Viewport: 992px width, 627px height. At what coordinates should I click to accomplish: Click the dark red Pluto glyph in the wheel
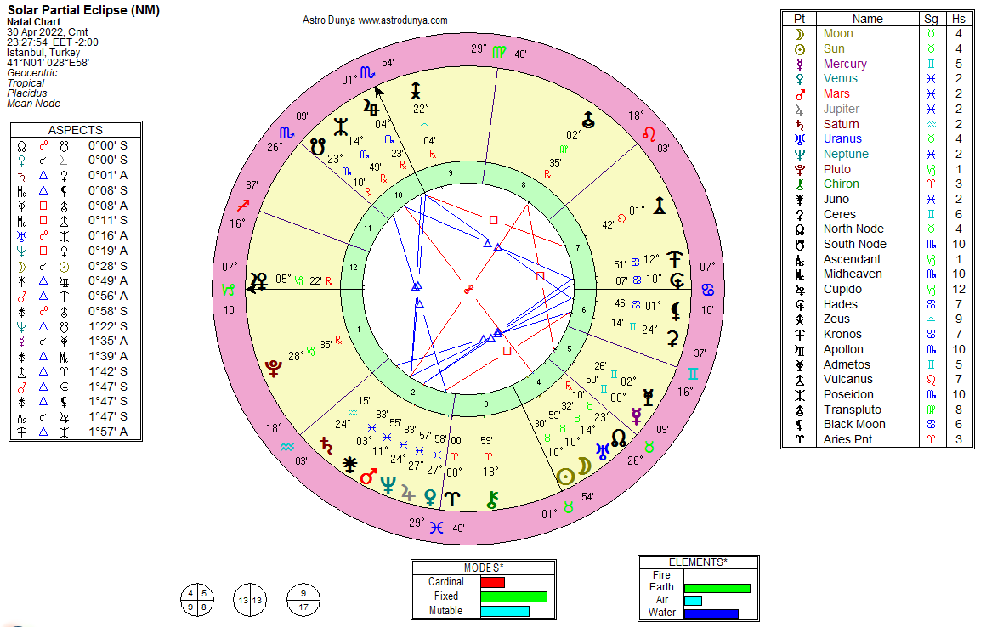pyautogui.click(x=274, y=368)
